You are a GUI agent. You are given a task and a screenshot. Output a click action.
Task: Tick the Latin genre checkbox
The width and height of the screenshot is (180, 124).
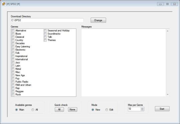coord(13,66)
